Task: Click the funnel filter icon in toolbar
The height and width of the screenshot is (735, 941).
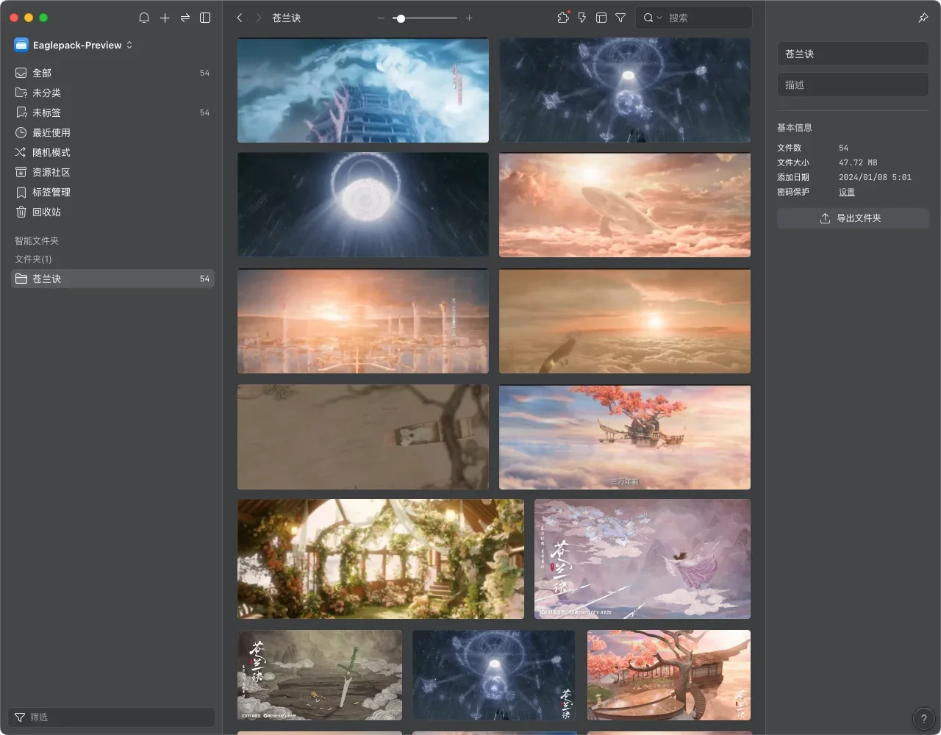Action: 620,18
